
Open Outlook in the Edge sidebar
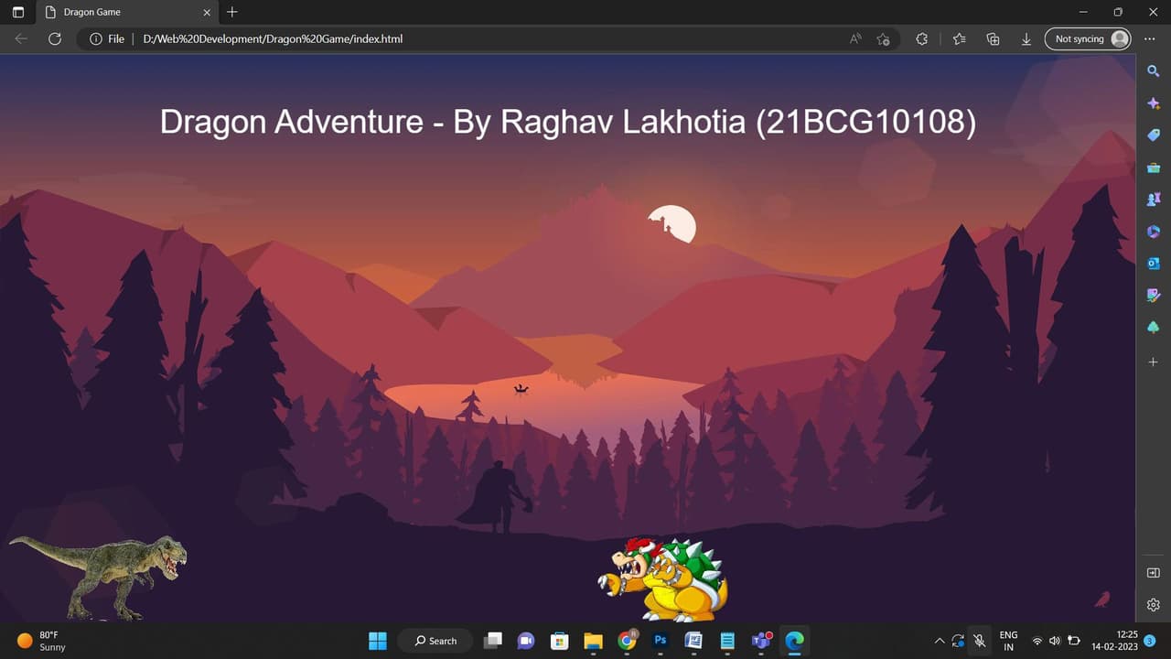click(1153, 264)
